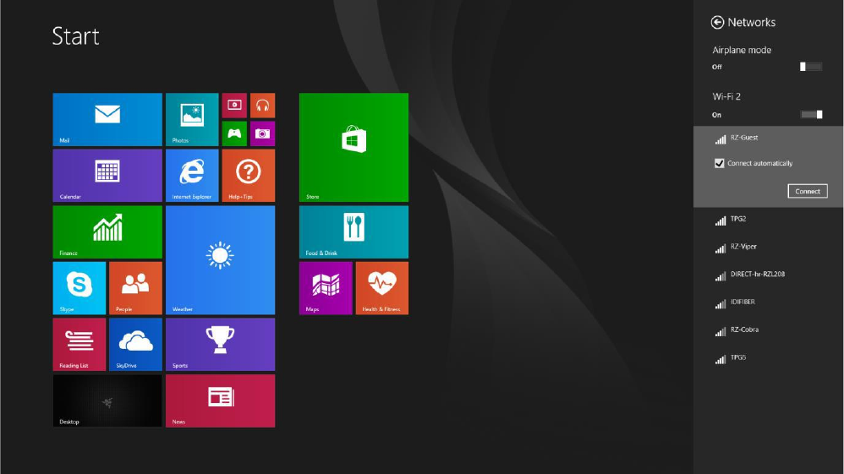The width and height of the screenshot is (844, 474).
Task: Select the TPG5 network
Action: pos(768,358)
